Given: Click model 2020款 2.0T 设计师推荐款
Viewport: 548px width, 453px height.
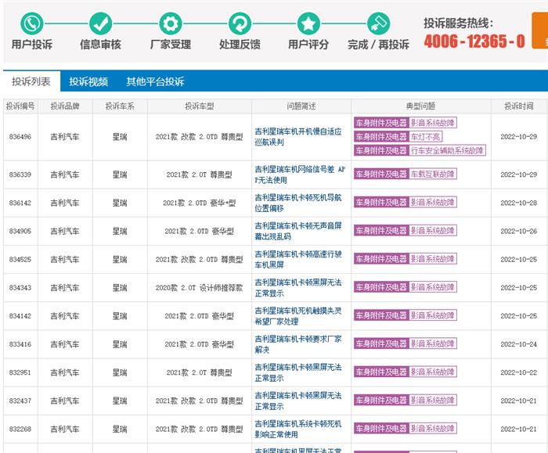Looking at the screenshot, I should 199,288.
